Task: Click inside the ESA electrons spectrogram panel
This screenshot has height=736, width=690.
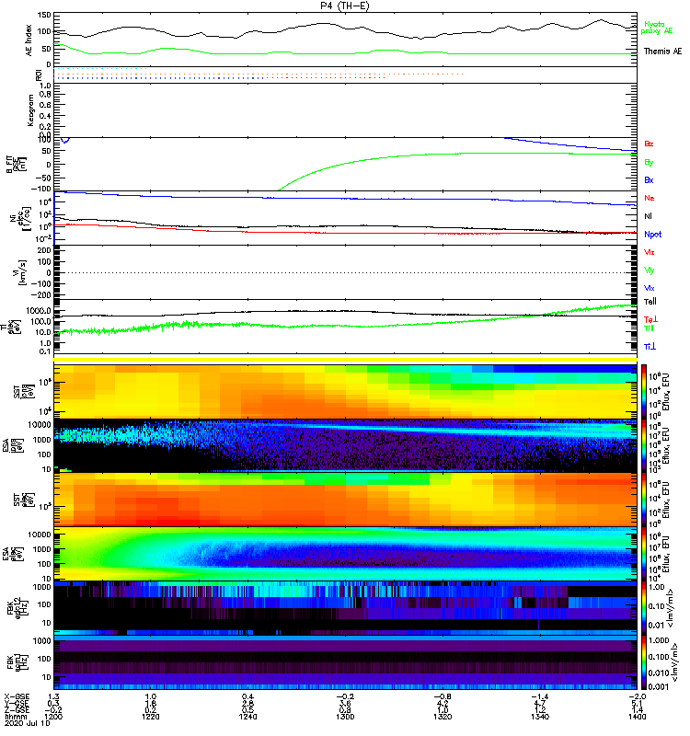Action: [x=346, y=554]
